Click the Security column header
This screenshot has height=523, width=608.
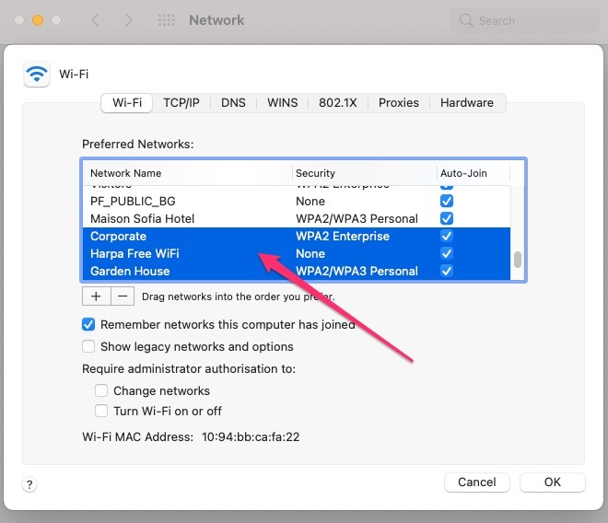click(x=365, y=173)
